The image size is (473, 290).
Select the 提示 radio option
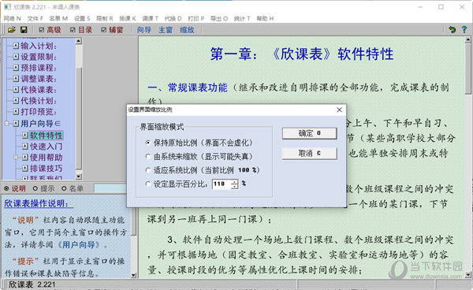coord(35,188)
